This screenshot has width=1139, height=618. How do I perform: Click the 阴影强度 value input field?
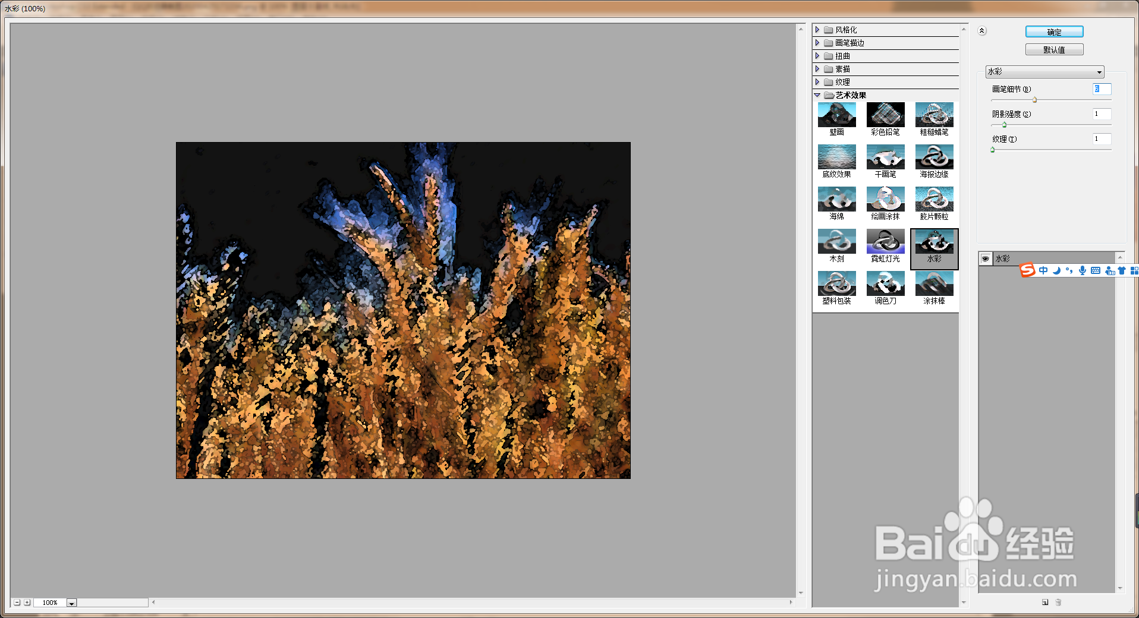click(x=1102, y=114)
